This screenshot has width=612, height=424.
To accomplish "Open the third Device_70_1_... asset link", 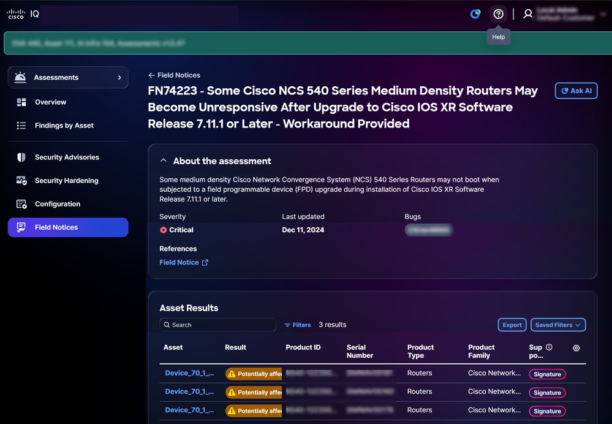I will (189, 410).
